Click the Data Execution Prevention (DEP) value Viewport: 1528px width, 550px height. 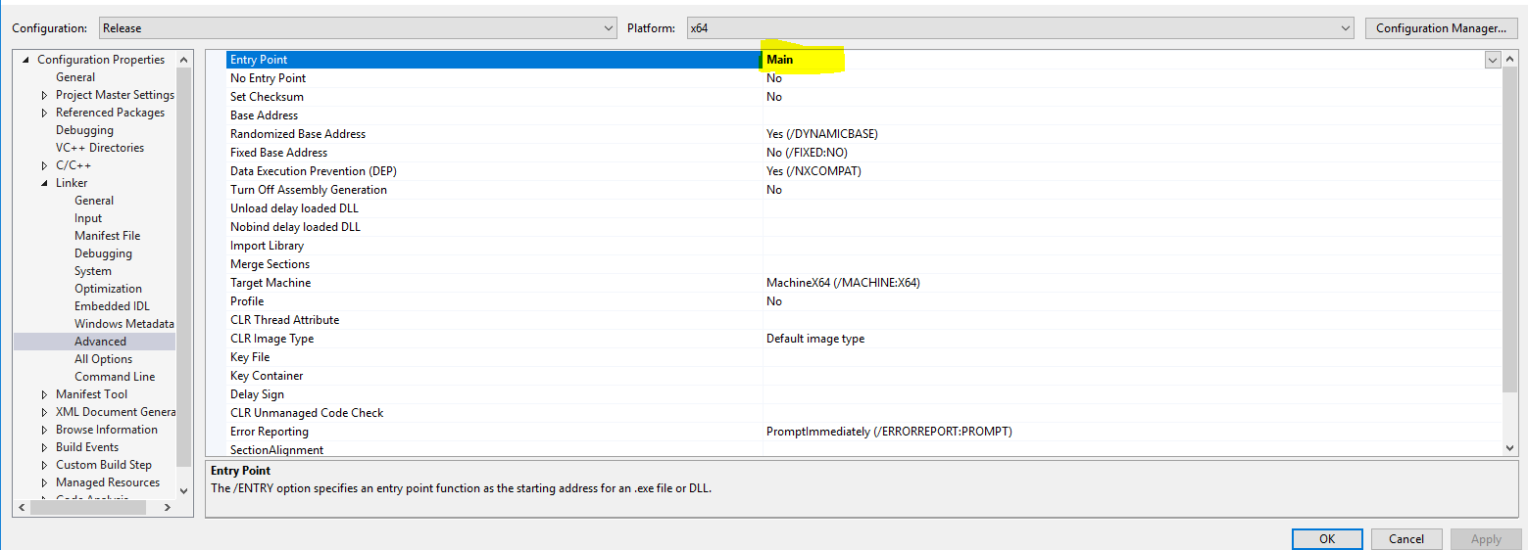click(x=813, y=171)
